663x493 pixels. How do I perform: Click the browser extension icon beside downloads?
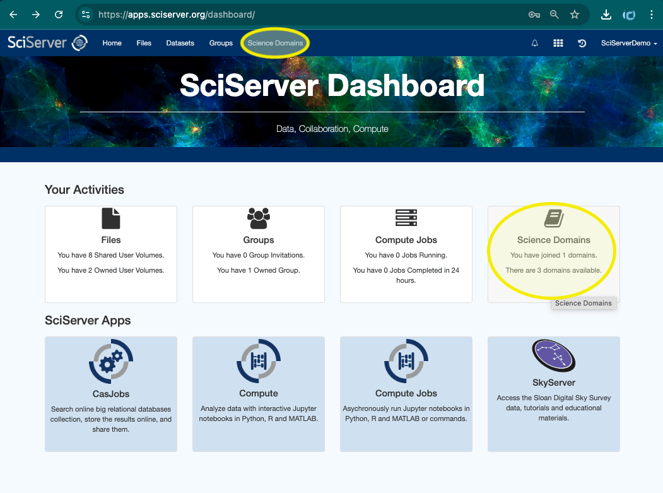[x=629, y=15]
